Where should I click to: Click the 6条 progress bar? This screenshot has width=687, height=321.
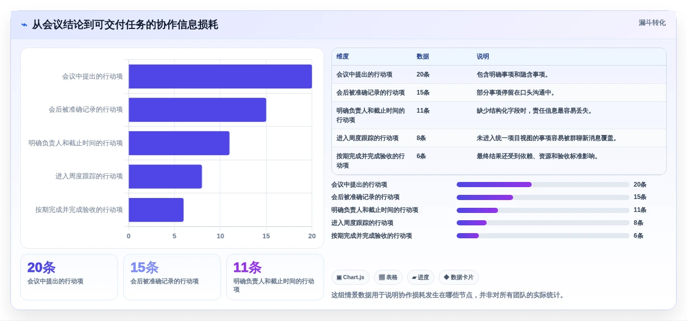[543, 236]
